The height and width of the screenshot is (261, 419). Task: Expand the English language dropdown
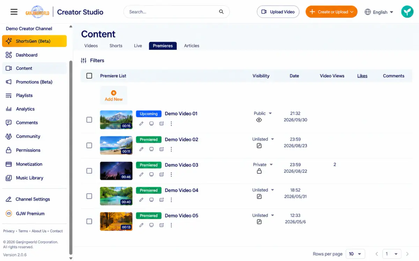pos(379,12)
